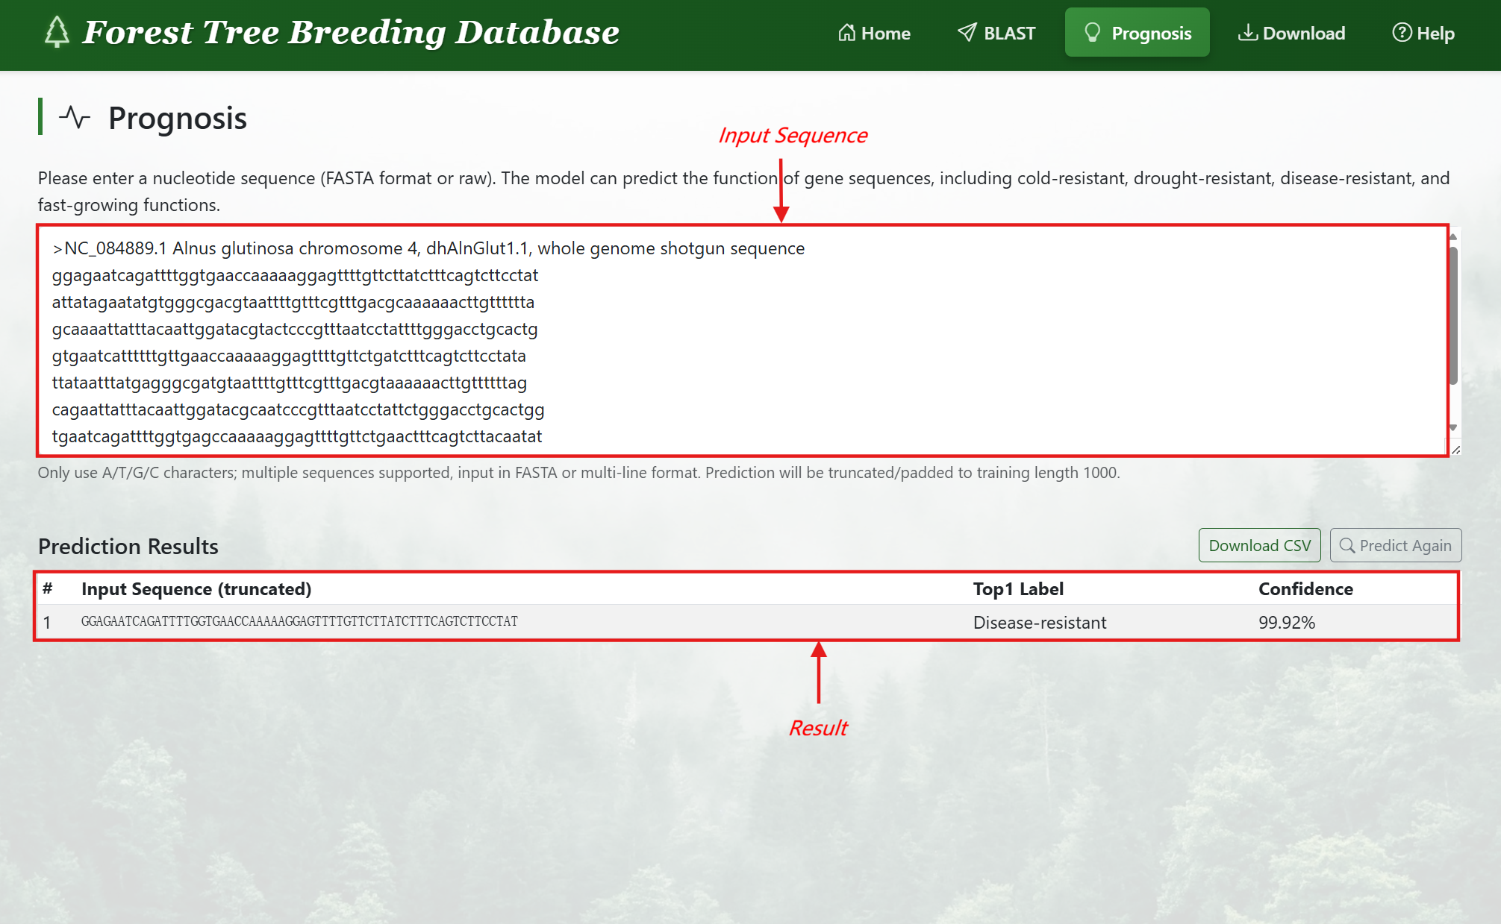
Task: Click the sequence line starting with attatagaatatg
Action: click(x=293, y=302)
